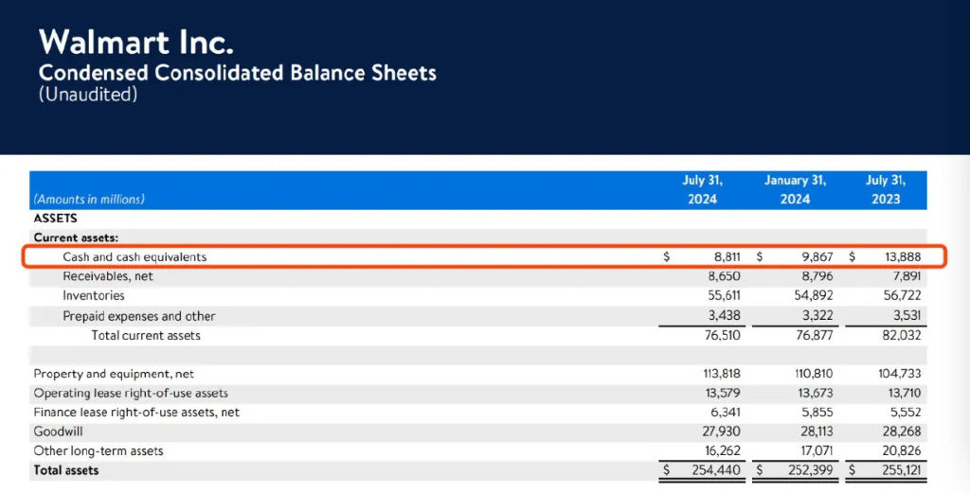Viewport: 970px width, 493px height.
Task: Click the Property and equipment, net label
Action: click(x=114, y=374)
